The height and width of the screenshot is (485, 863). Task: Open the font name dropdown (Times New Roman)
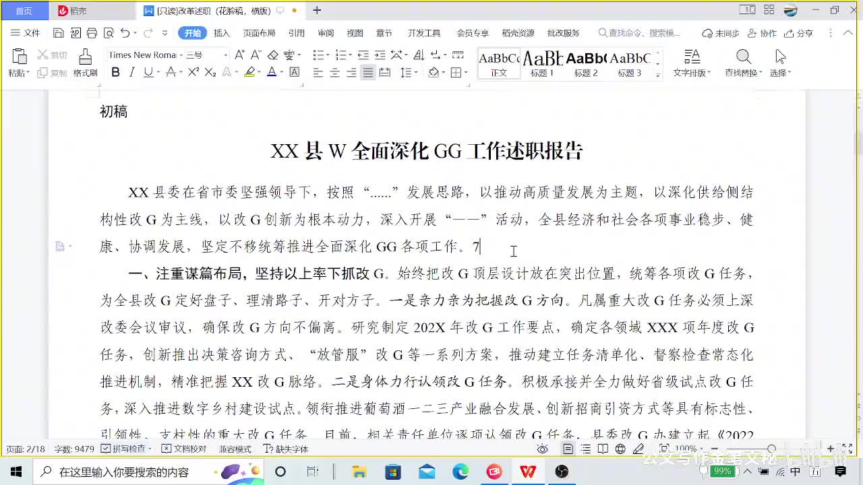click(x=181, y=55)
